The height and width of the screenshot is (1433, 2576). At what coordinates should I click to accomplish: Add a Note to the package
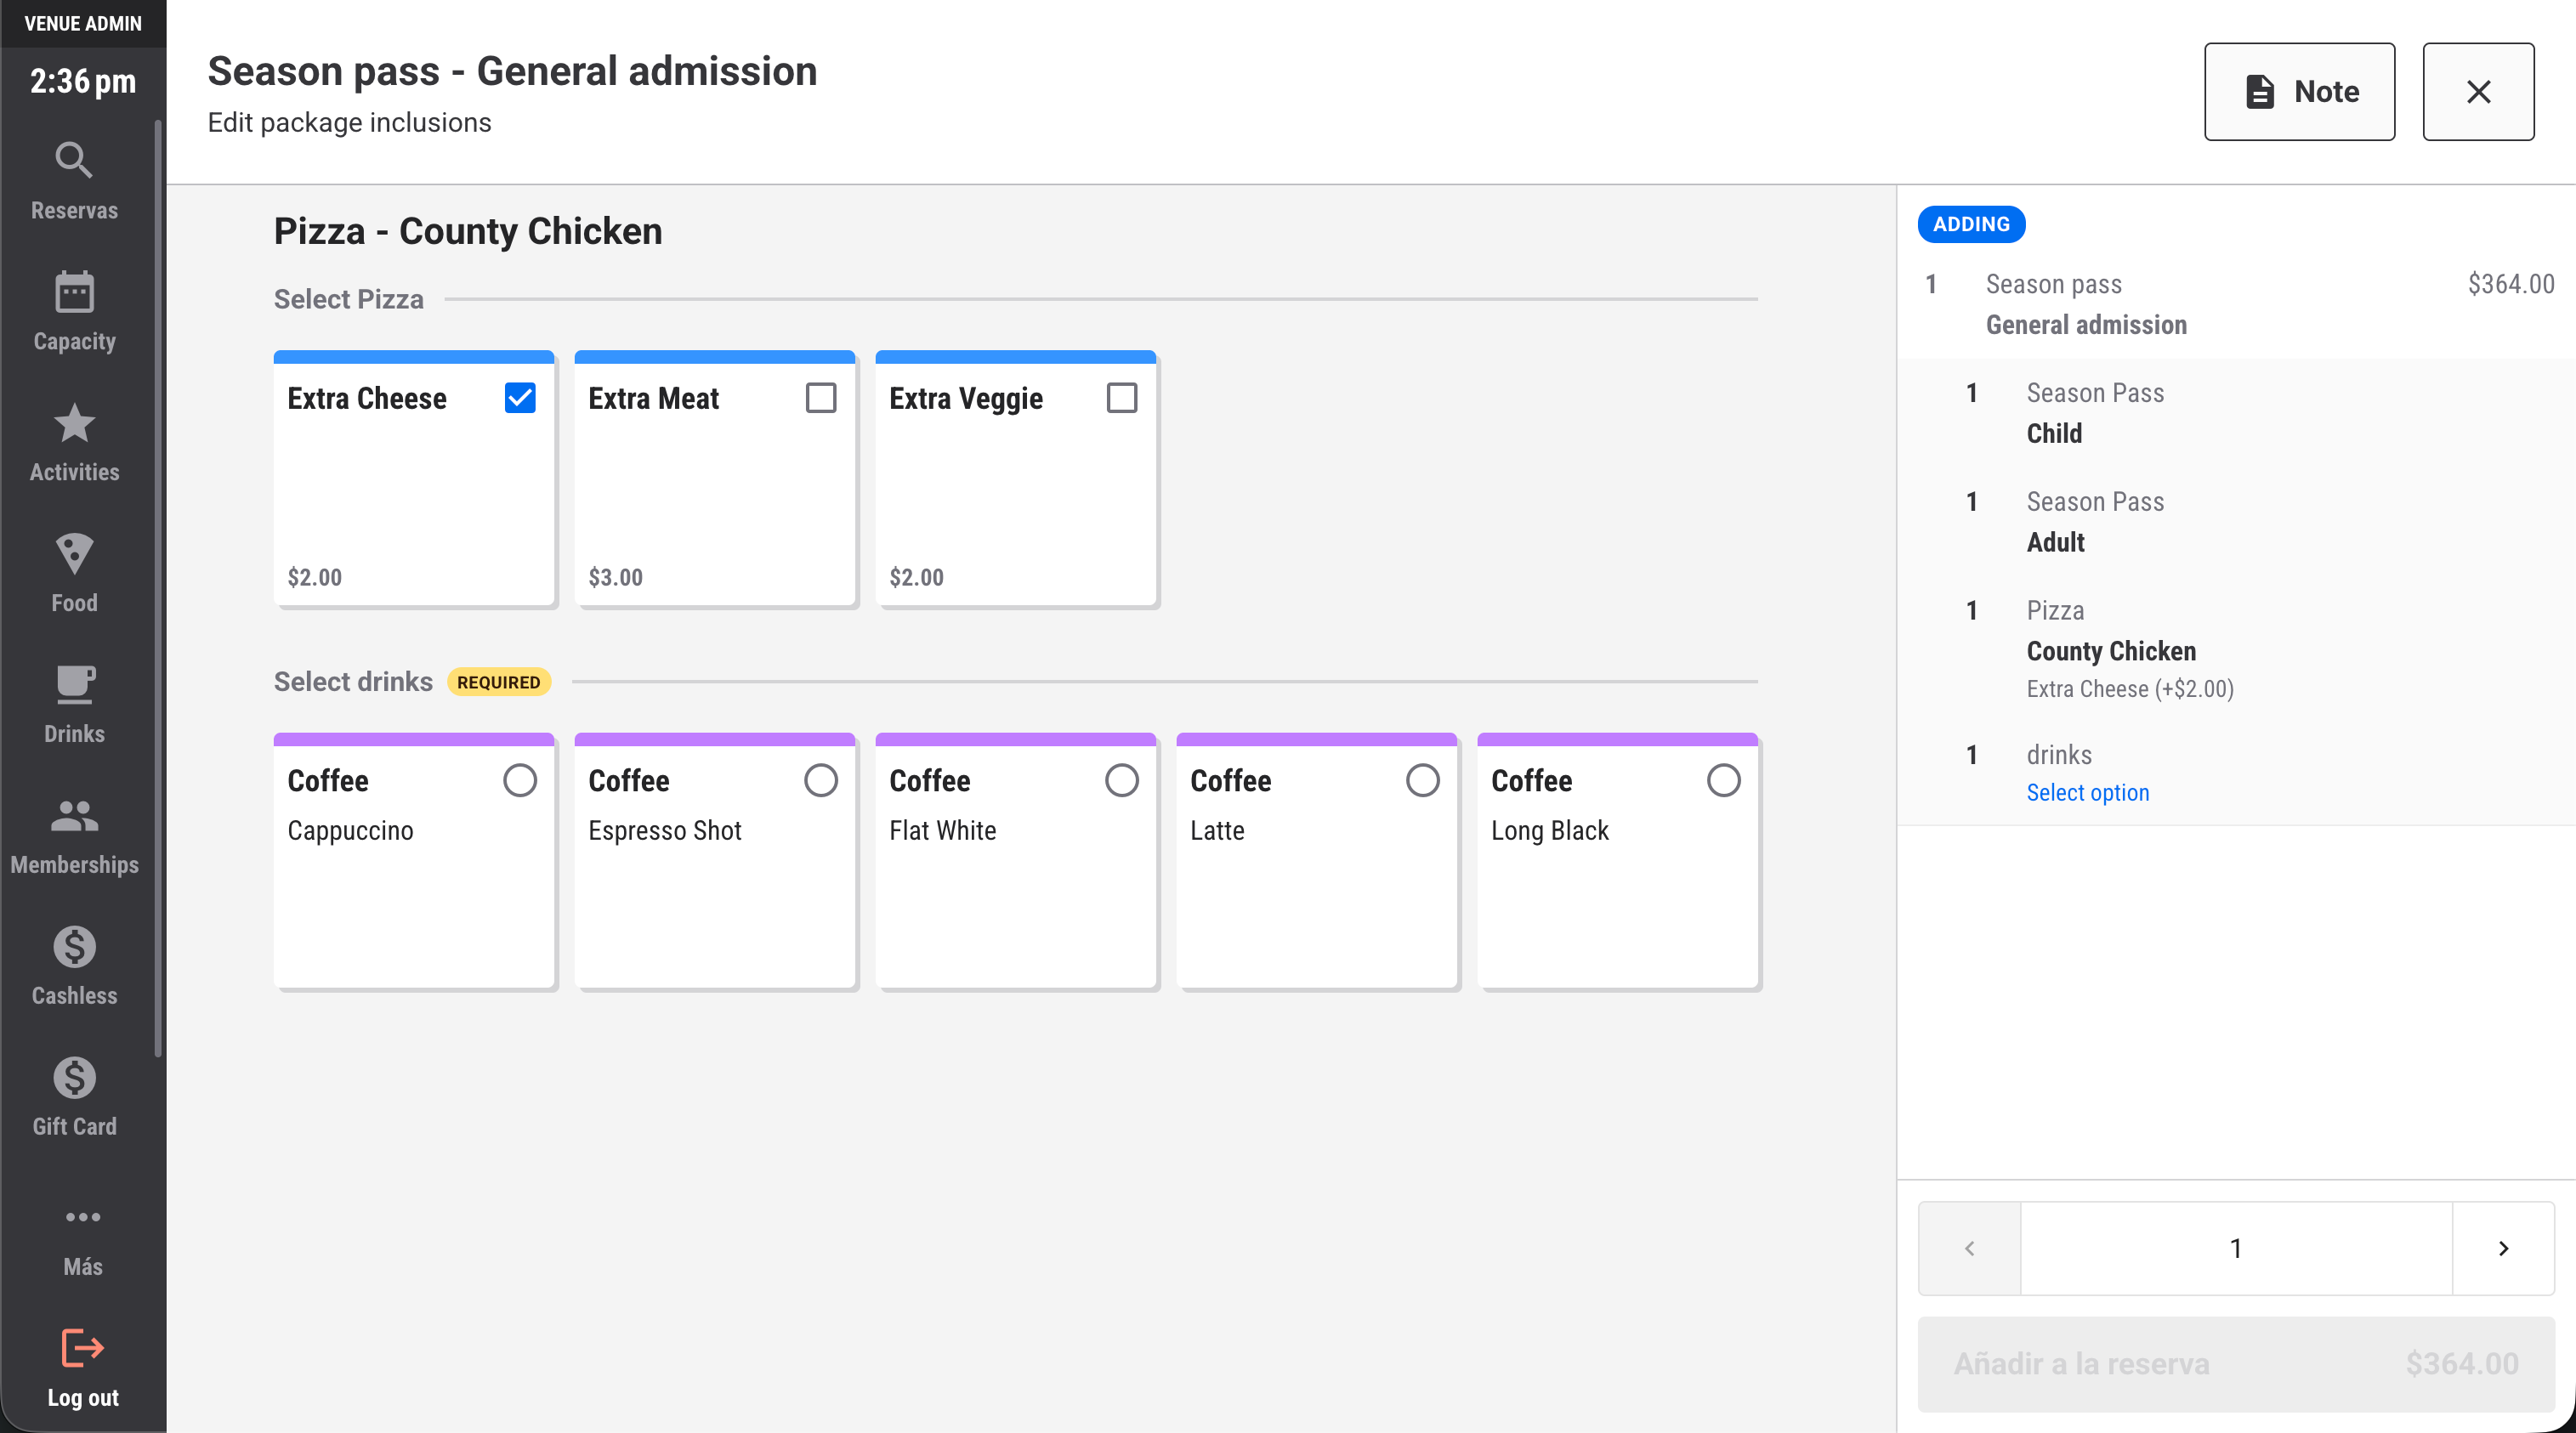point(2299,92)
